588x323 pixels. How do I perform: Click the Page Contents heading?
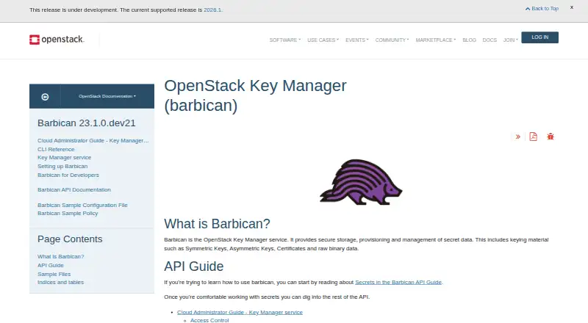(x=70, y=239)
